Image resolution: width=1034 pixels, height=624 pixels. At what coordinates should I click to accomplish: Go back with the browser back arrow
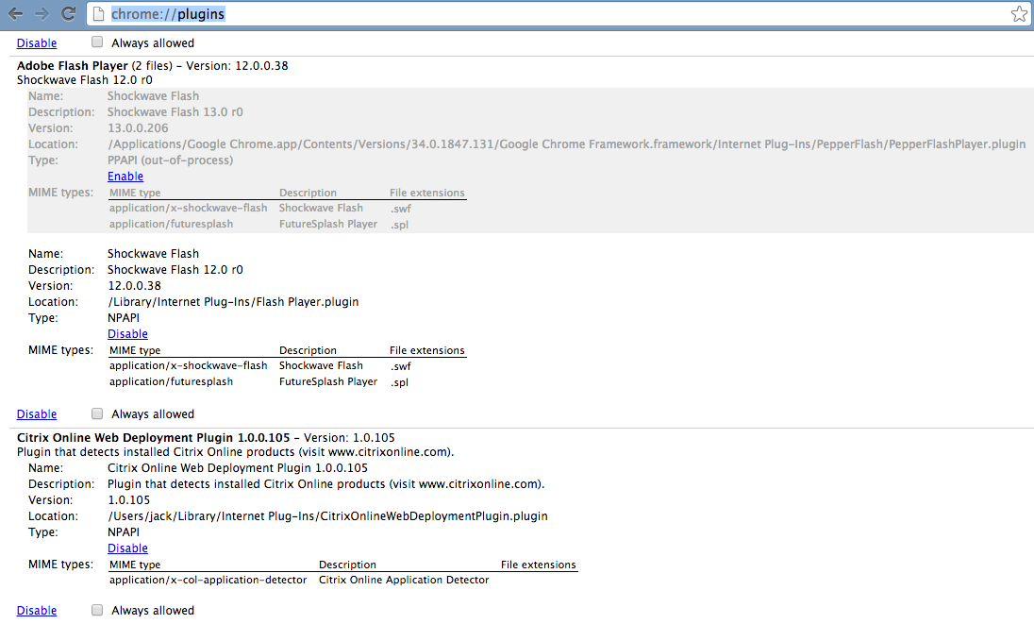[15, 14]
